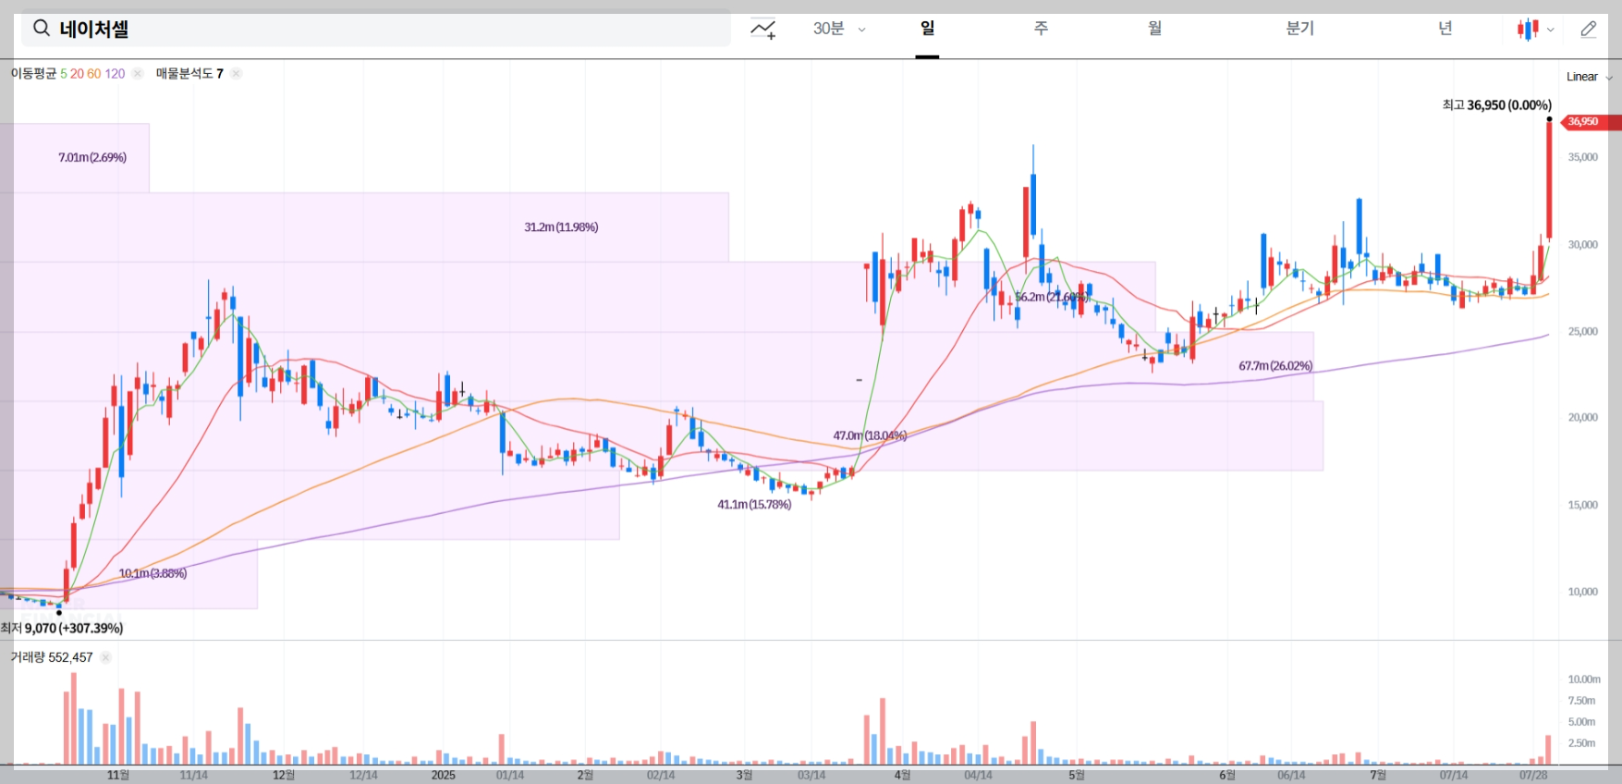Click the 10.00m volume axis label
The width and height of the screenshot is (1622, 784).
pyautogui.click(x=1584, y=680)
